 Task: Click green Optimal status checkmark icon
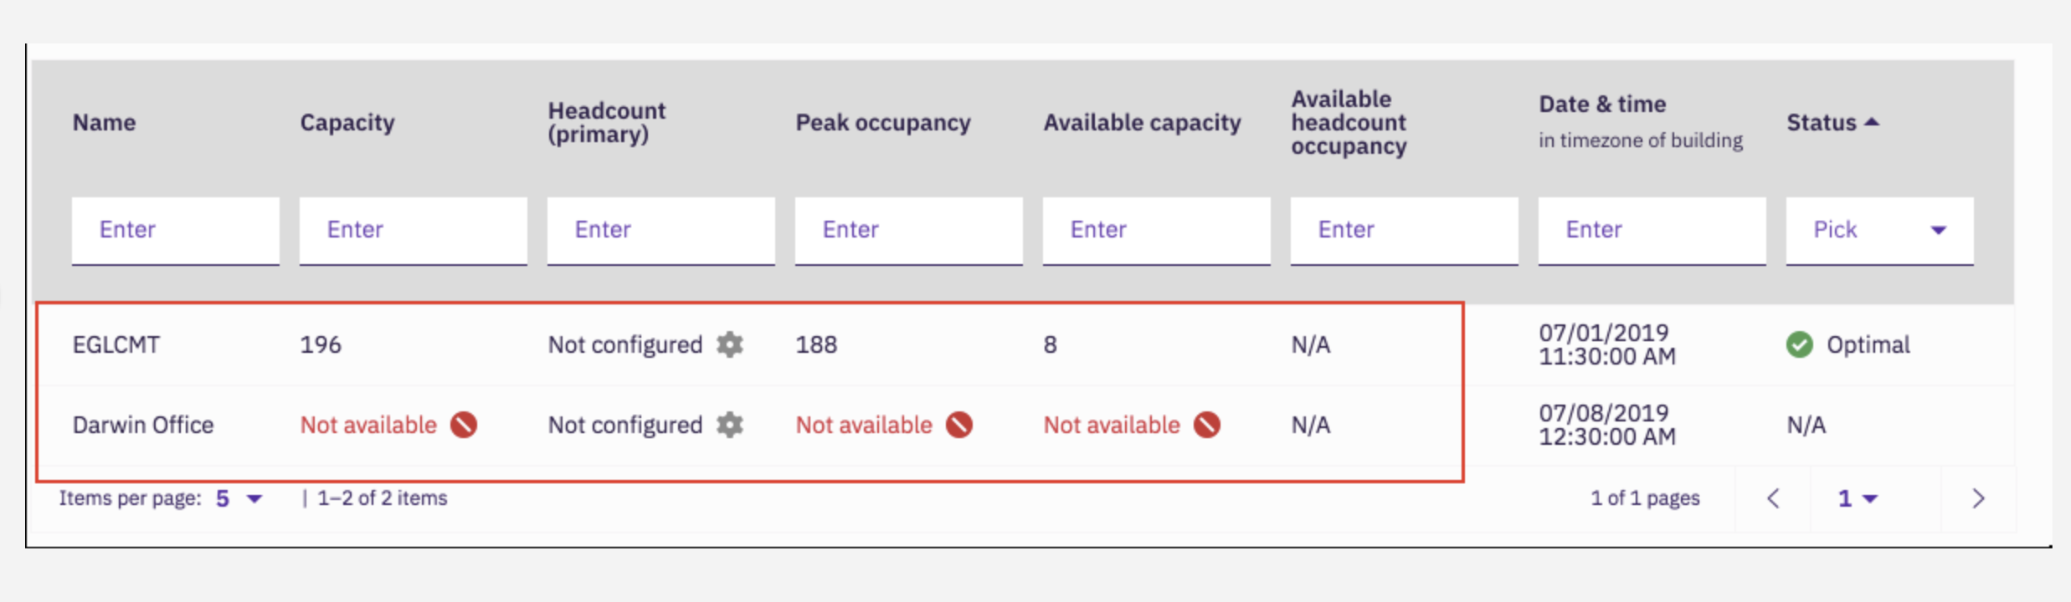tap(1800, 344)
